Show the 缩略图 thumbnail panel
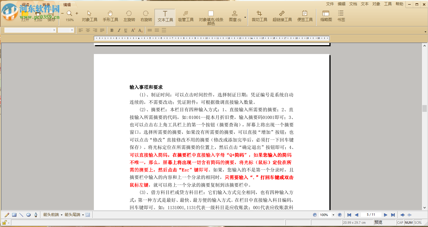 (326, 17)
